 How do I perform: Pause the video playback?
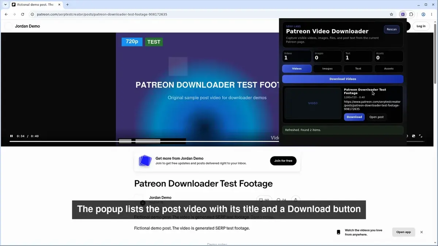11,136
